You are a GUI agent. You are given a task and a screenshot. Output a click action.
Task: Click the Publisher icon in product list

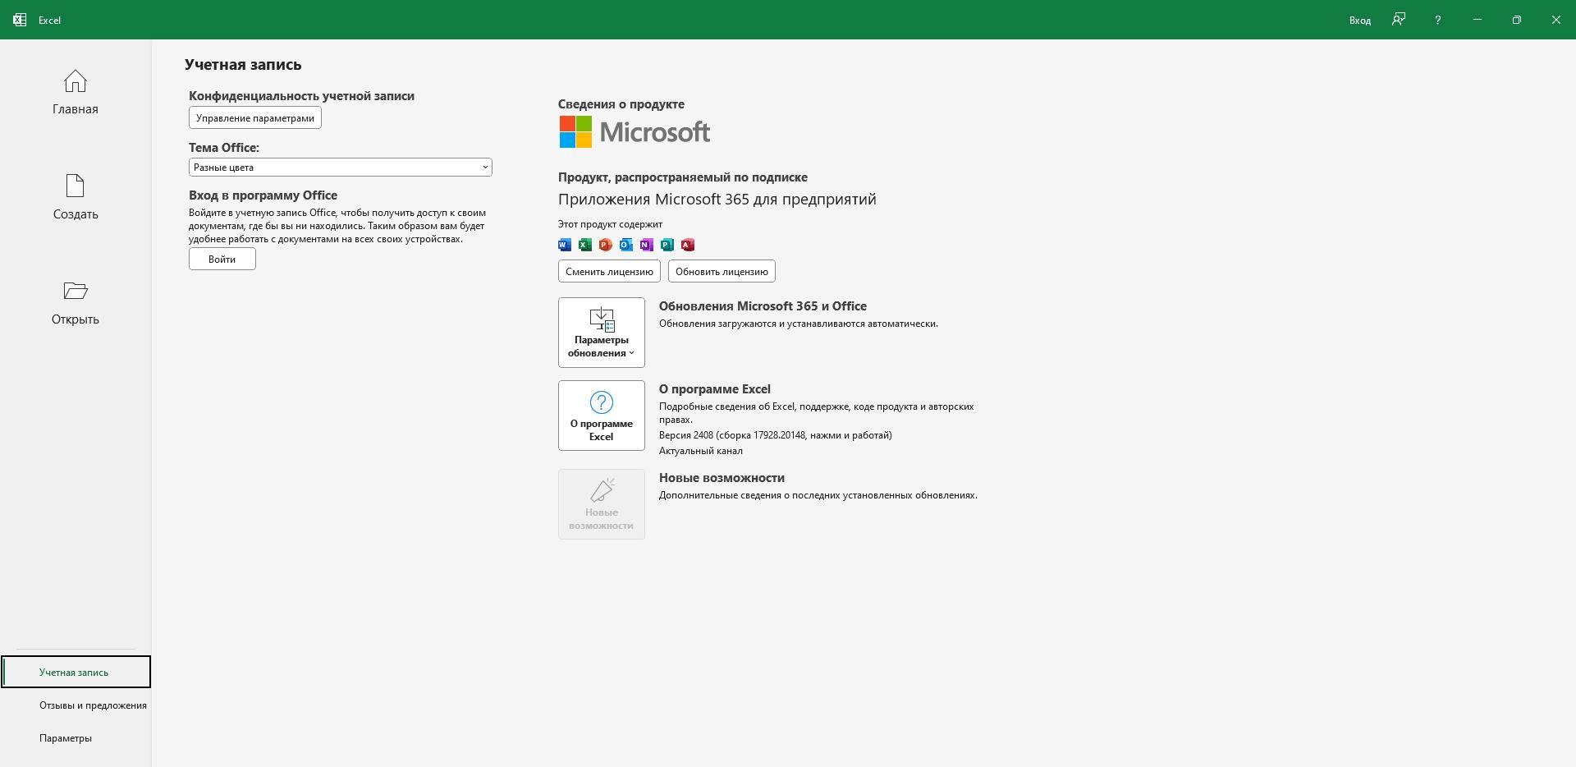[x=667, y=245]
